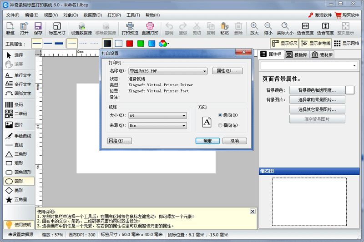Pick the red color swatch
The height and width of the screenshot is (242, 364).
(x=130, y=43)
